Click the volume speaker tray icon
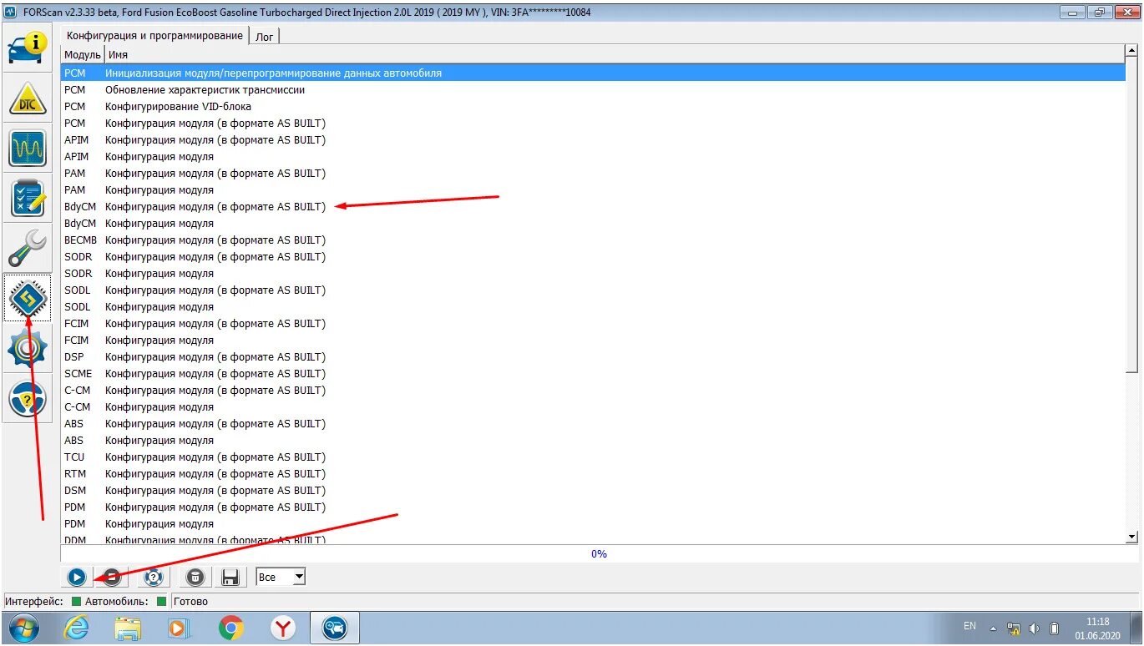The width and height of the screenshot is (1144, 646). [x=1035, y=628]
